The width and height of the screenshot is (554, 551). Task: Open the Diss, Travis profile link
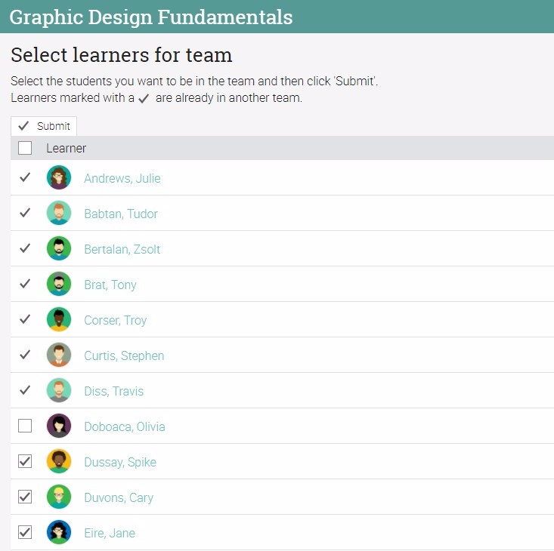pyautogui.click(x=113, y=392)
